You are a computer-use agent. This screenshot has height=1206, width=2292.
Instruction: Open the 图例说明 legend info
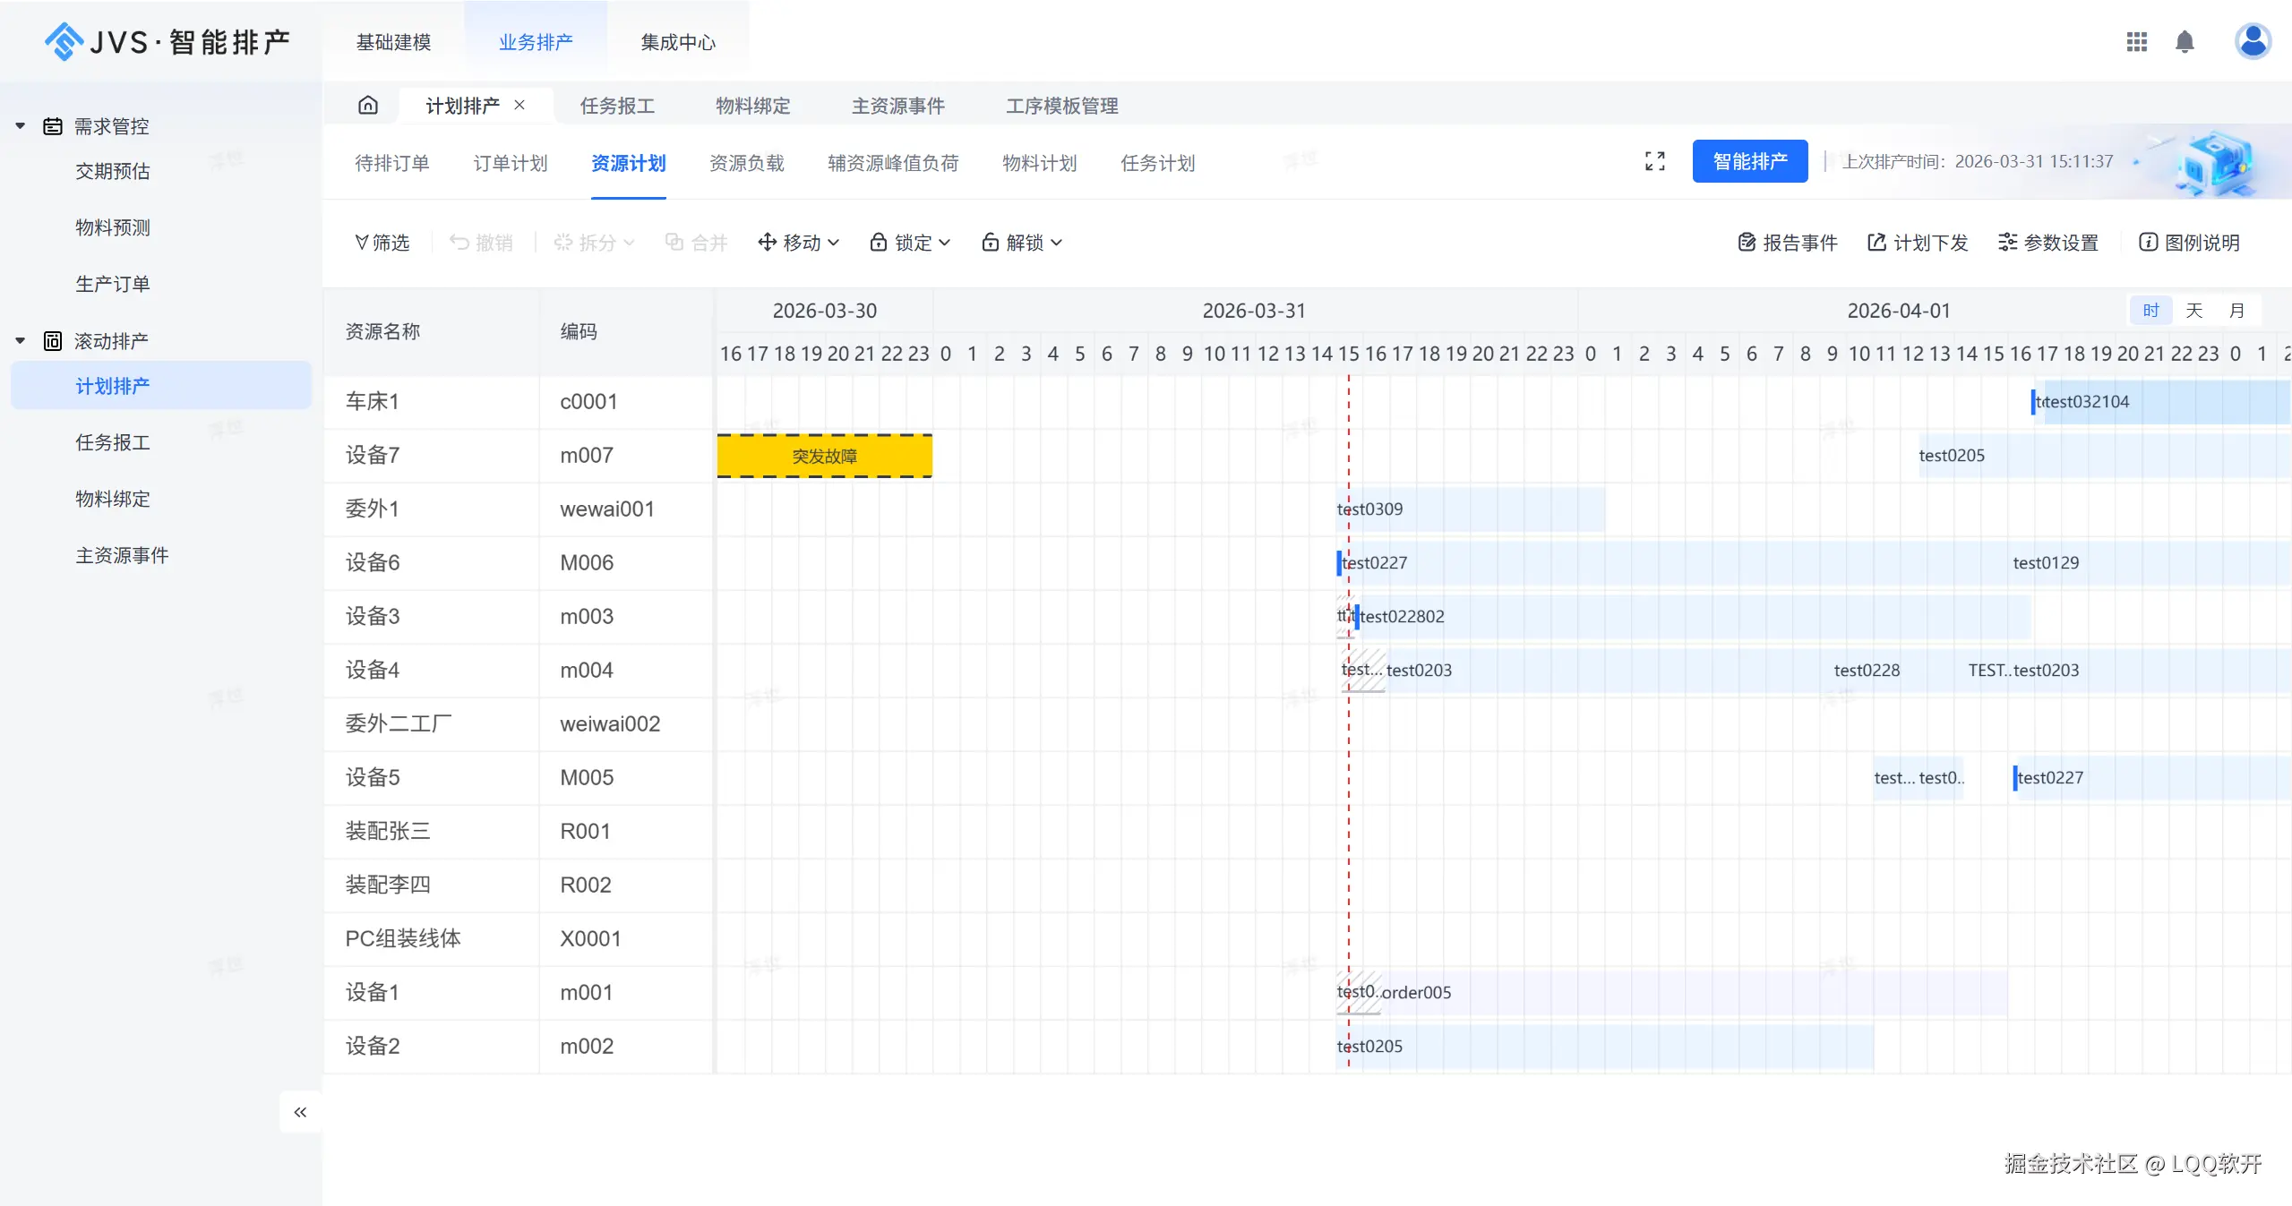tap(2189, 243)
